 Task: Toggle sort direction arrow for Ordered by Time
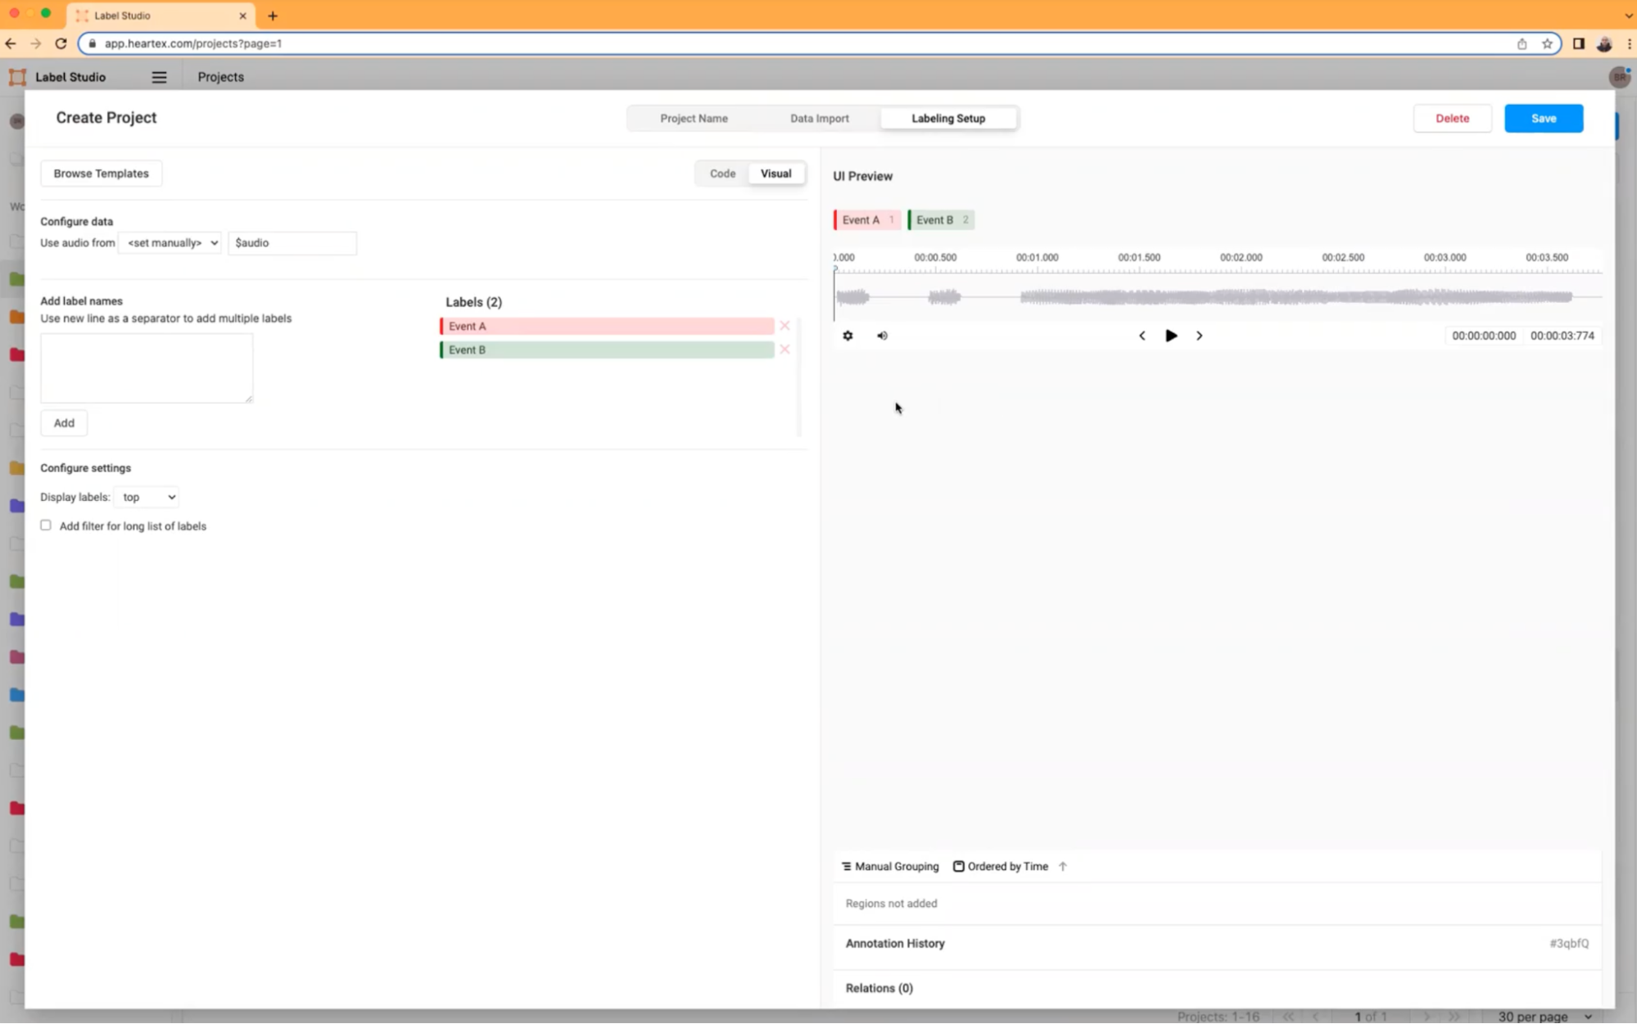(x=1062, y=866)
